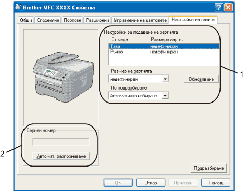
Task: Close the Brother MFC-XXXX properties dialog
Action: pos(228,7)
